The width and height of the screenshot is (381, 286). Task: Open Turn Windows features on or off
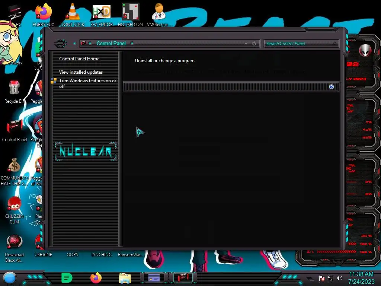click(88, 83)
